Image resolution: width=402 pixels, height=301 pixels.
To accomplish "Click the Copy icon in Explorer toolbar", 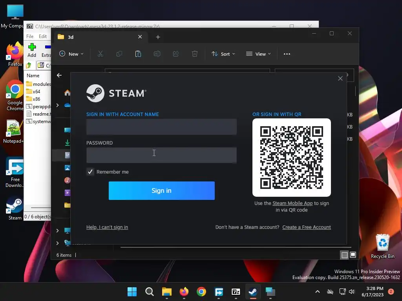I will pyautogui.click(x=119, y=54).
